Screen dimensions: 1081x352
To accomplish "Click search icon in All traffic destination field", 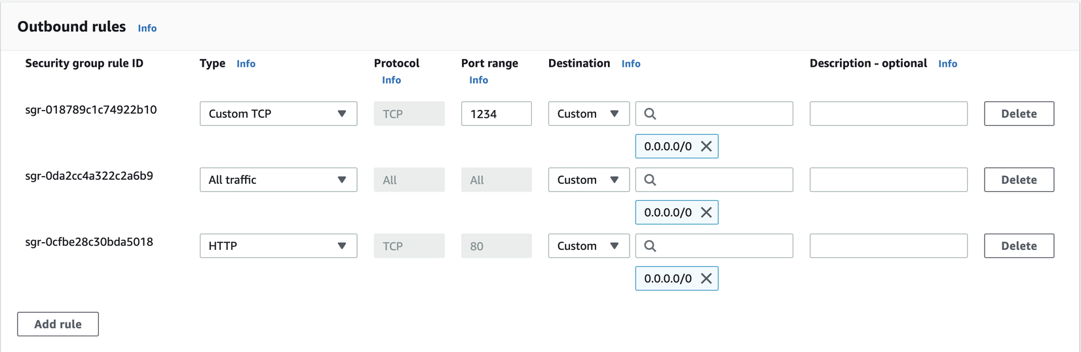I will click(x=650, y=180).
